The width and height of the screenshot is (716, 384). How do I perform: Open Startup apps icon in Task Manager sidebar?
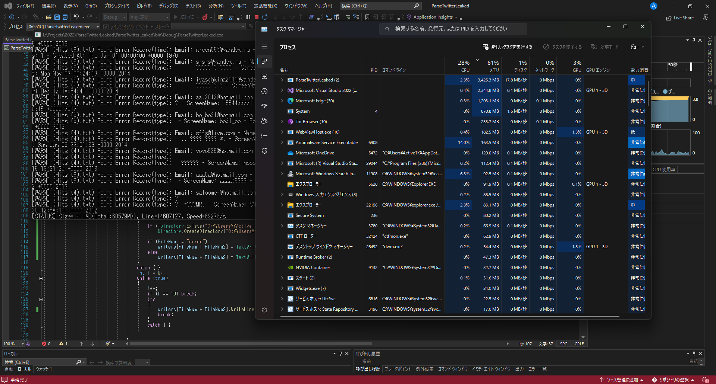click(264, 106)
